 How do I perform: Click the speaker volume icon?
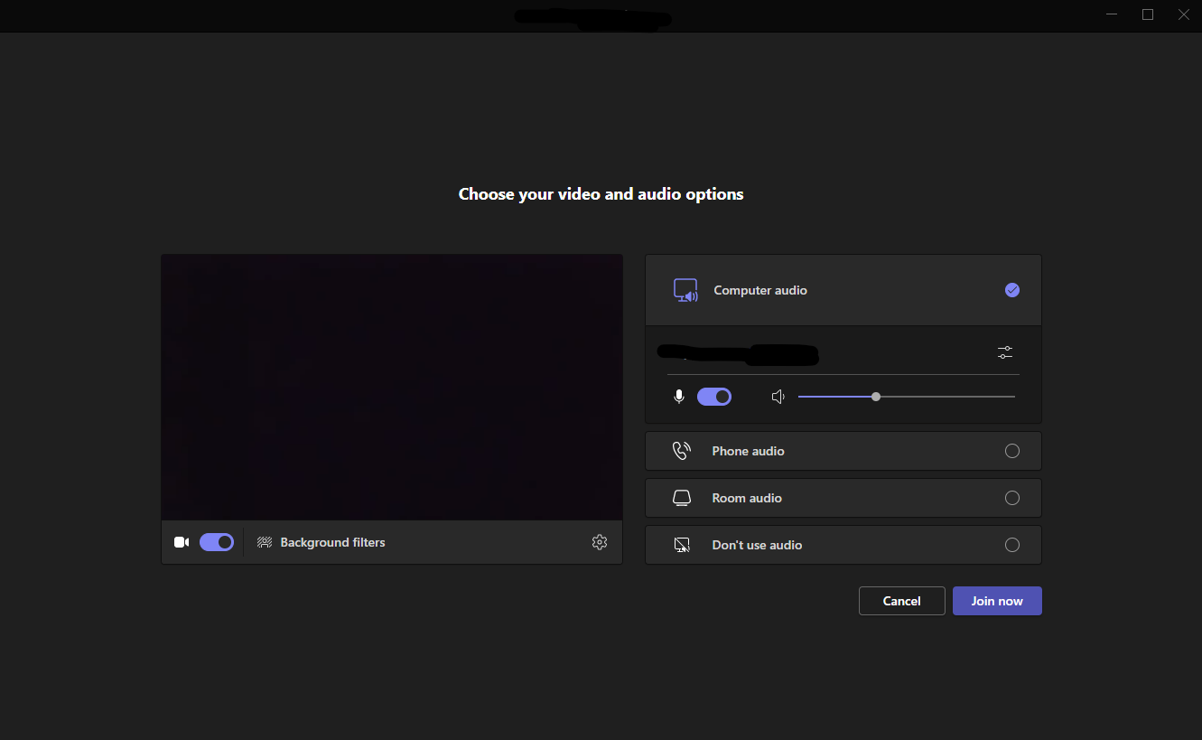tap(778, 396)
